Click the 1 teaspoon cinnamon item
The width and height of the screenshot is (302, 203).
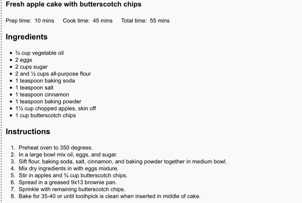click(x=42, y=95)
